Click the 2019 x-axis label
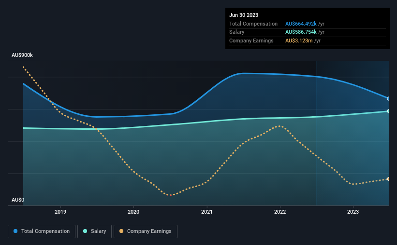 tap(60, 212)
